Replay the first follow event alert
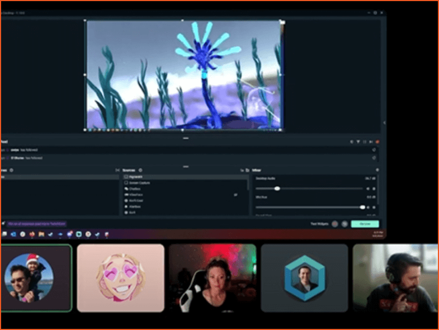Viewport: 439px width, 330px height. point(374,149)
